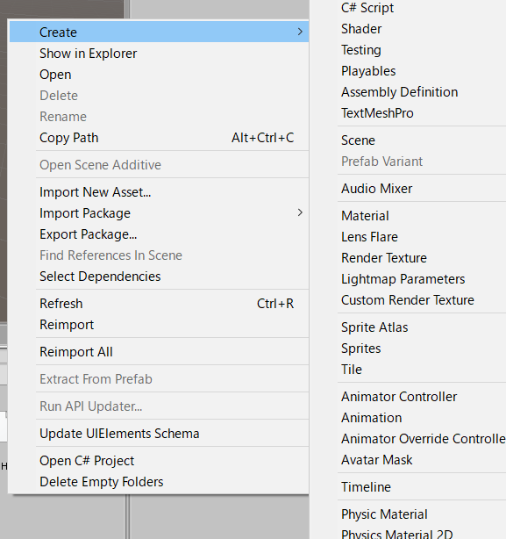Choose Open C# Project
This screenshot has height=539, width=506.
(159, 461)
